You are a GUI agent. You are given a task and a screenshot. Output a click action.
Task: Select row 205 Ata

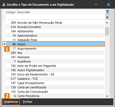pyautogui.click(x=55, y=53)
